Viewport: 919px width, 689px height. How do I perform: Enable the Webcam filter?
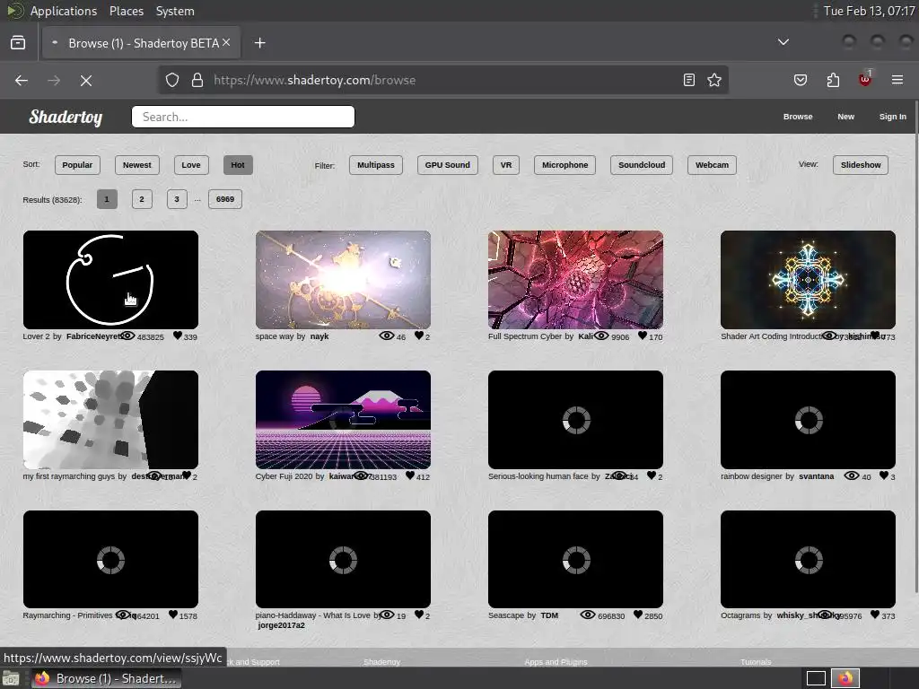(x=712, y=165)
